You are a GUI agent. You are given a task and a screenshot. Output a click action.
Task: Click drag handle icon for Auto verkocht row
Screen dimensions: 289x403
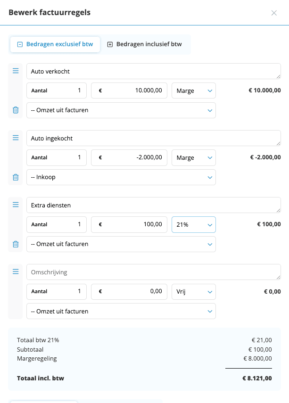click(x=16, y=71)
